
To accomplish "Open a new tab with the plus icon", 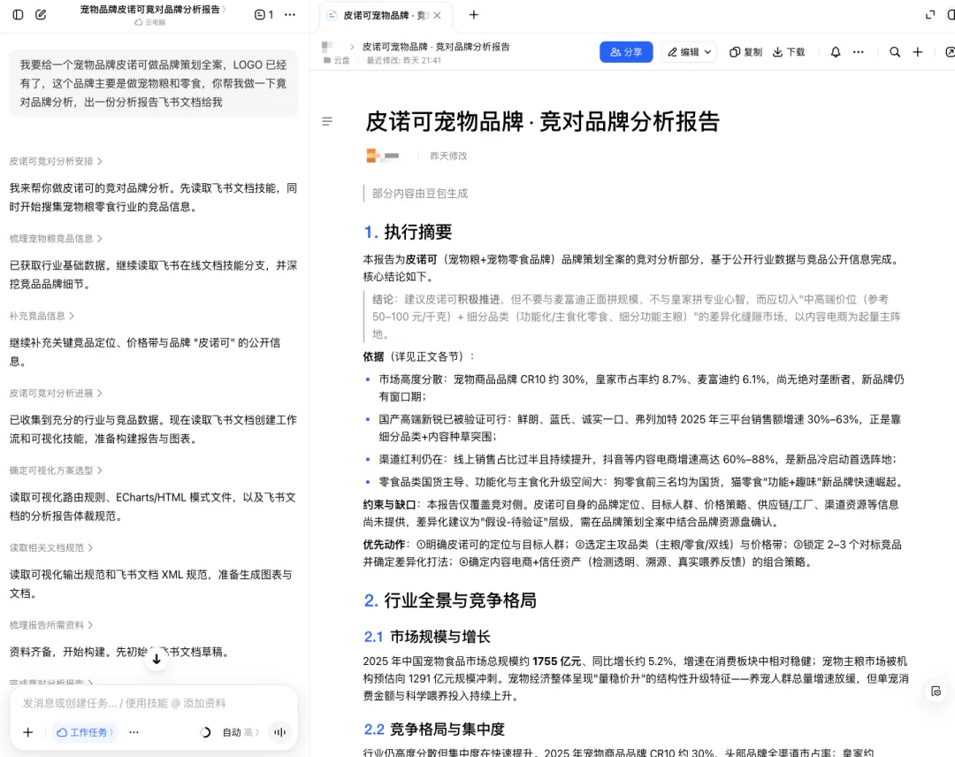I will coord(473,15).
